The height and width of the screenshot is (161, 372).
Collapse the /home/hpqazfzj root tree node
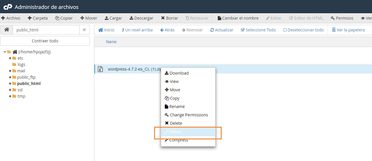coord(5,52)
